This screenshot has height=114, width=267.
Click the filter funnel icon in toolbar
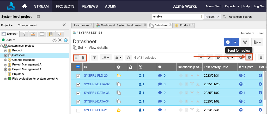(x=95, y=58)
